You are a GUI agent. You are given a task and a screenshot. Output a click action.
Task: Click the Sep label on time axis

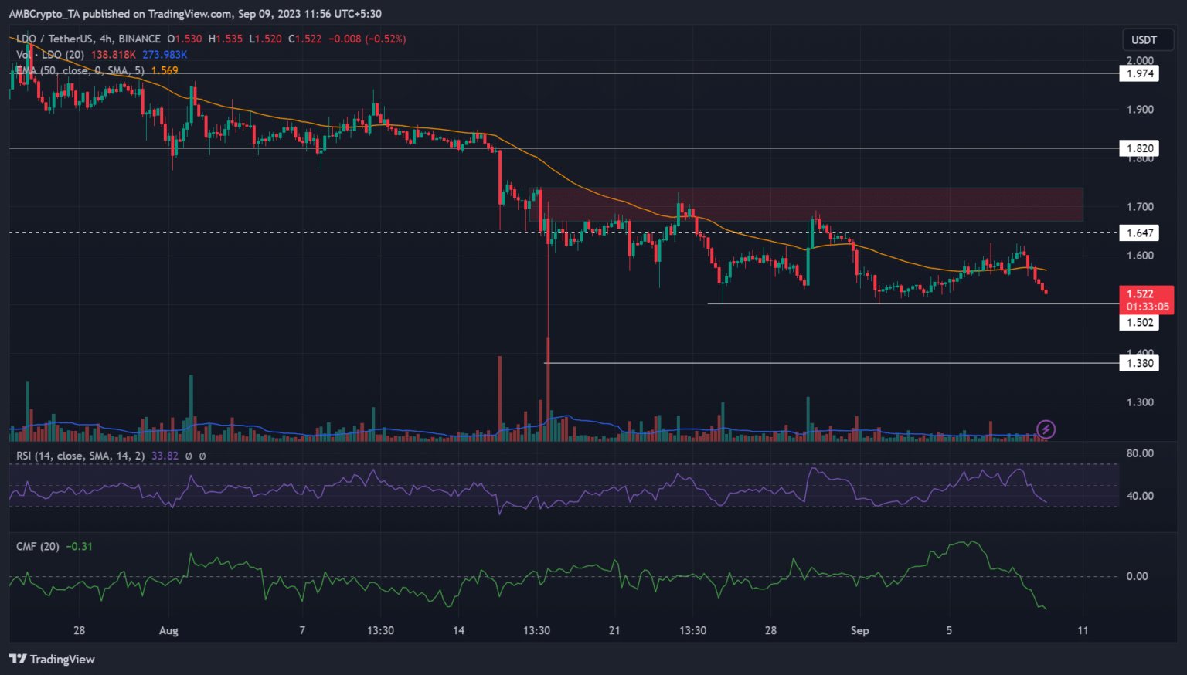(x=859, y=630)
